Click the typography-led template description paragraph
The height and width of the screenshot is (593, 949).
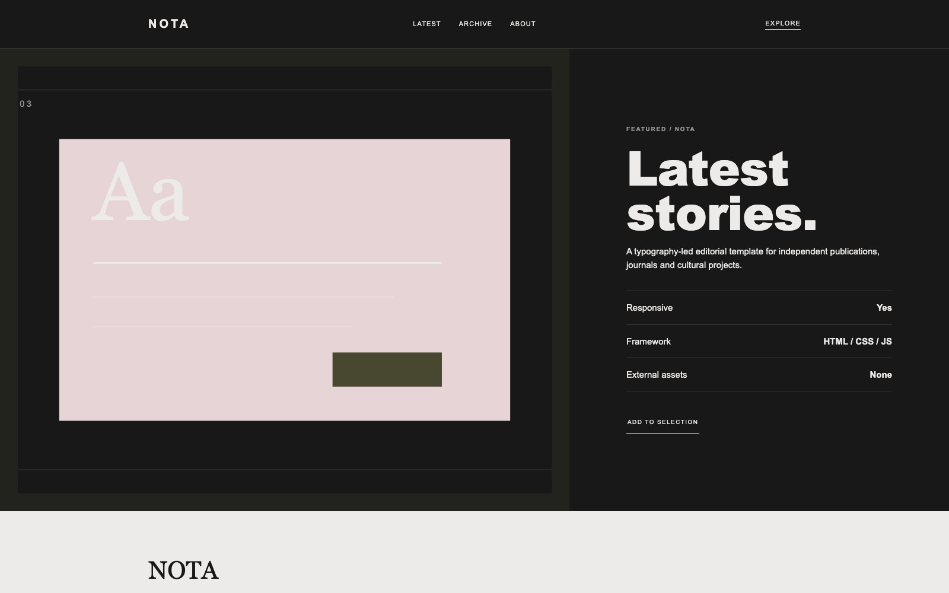(753, 258)
